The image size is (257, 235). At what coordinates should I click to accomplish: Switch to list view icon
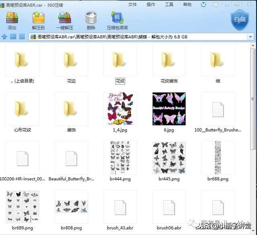13,37
